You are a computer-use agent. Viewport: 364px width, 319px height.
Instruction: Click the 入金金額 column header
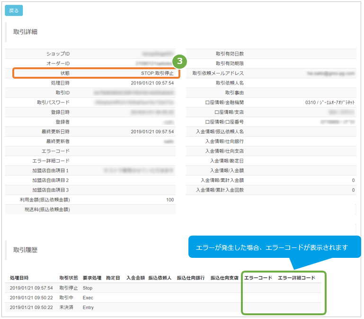click(135, 278)
